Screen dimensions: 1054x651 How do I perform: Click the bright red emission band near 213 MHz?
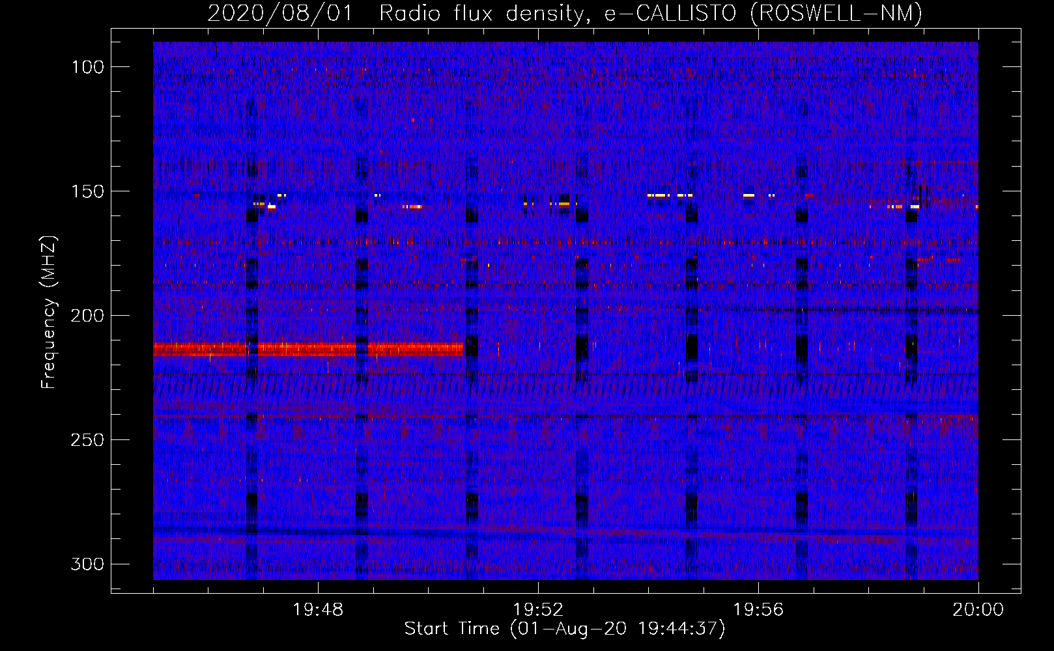[308, 350]
